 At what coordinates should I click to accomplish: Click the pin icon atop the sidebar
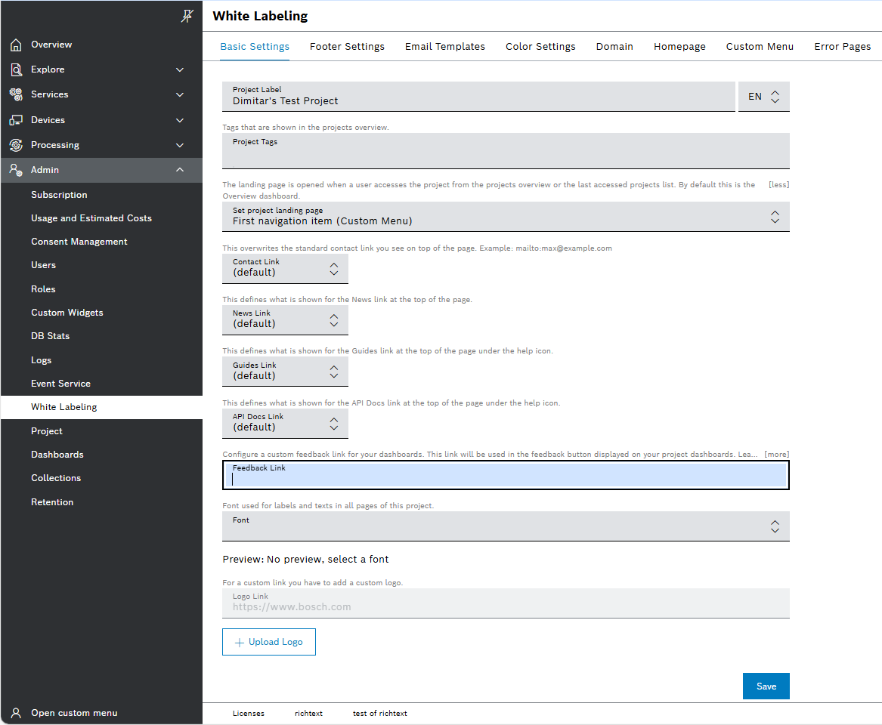pyautogui.click(x=187, y=16)
